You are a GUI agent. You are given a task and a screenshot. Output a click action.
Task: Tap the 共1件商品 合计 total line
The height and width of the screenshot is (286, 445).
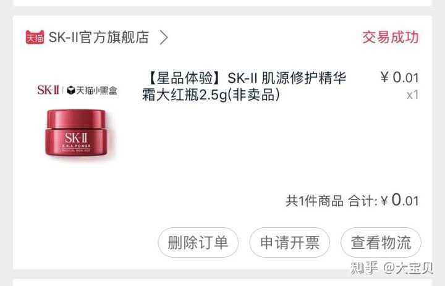[352, 200]
